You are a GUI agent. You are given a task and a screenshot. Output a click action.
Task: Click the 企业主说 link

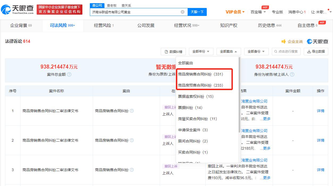(295, 41)
